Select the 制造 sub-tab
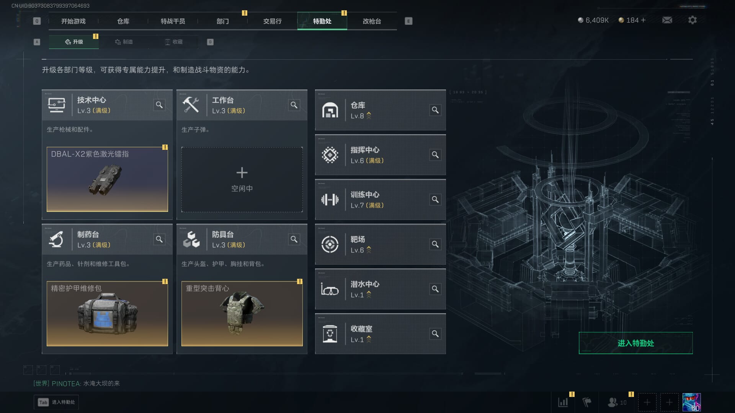Viewport: 735px width, 413px height. (x=124, y=42)
